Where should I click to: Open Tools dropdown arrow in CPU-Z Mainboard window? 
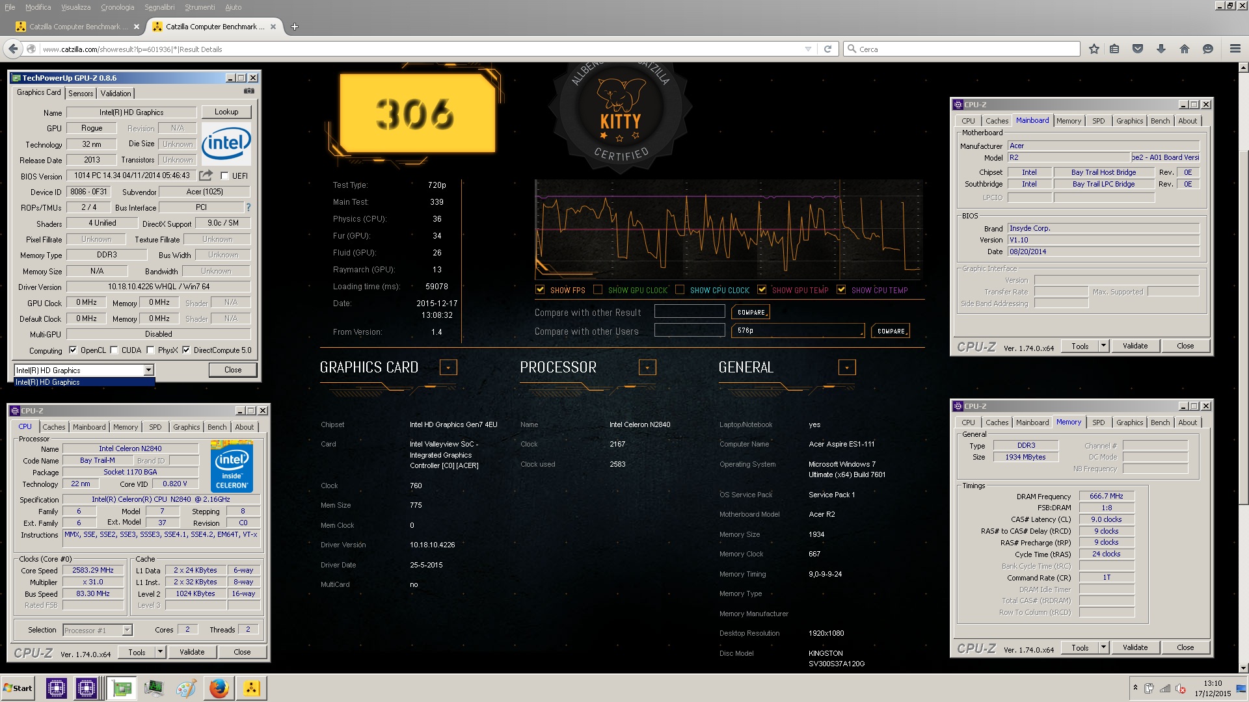pos(1103,345)
